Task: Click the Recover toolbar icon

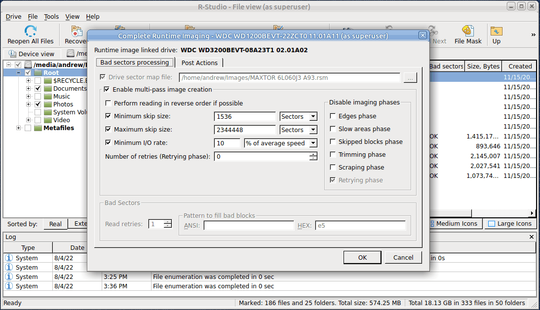Action: 77,31
